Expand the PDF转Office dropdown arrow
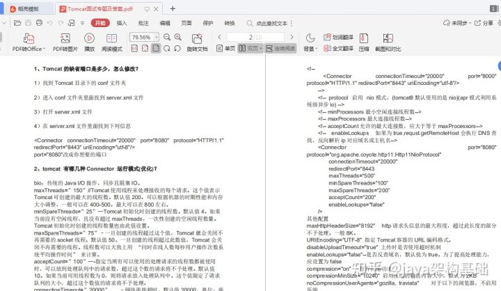 [x=44, y=49]
